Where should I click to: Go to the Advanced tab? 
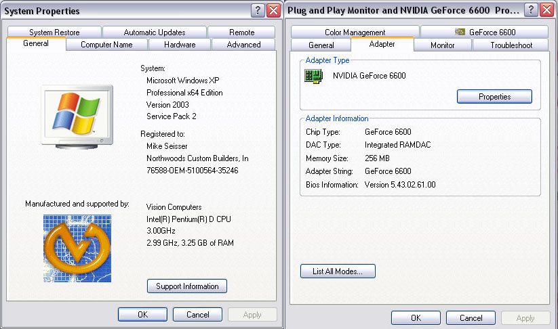[x=243, y=45]
